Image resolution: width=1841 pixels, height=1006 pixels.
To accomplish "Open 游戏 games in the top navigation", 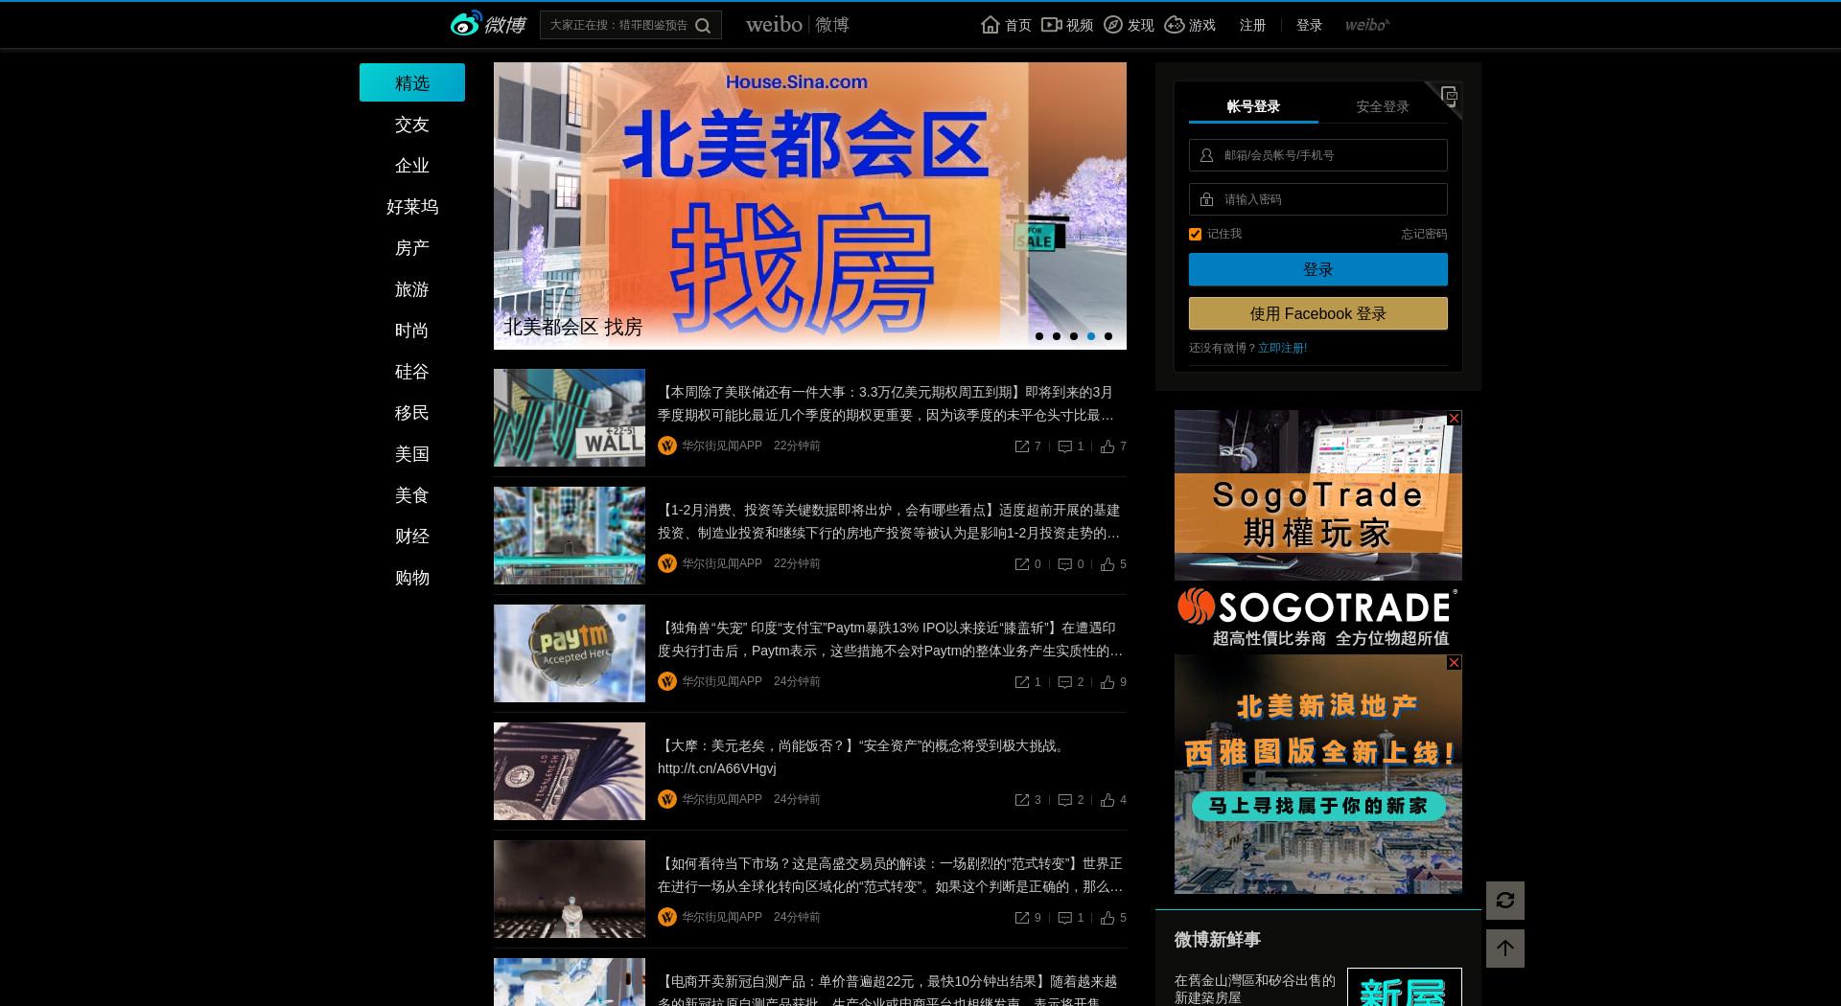I will coord(1190,25).
